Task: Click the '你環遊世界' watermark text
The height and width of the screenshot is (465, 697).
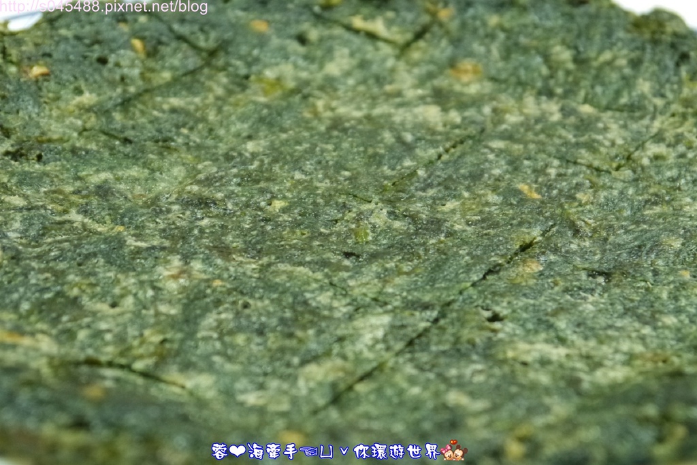Action: [x=396, y=451]
